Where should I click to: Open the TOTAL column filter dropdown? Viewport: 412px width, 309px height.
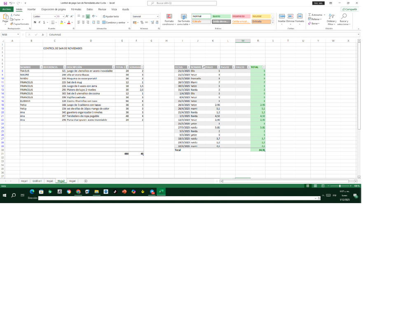click(264, 67)
